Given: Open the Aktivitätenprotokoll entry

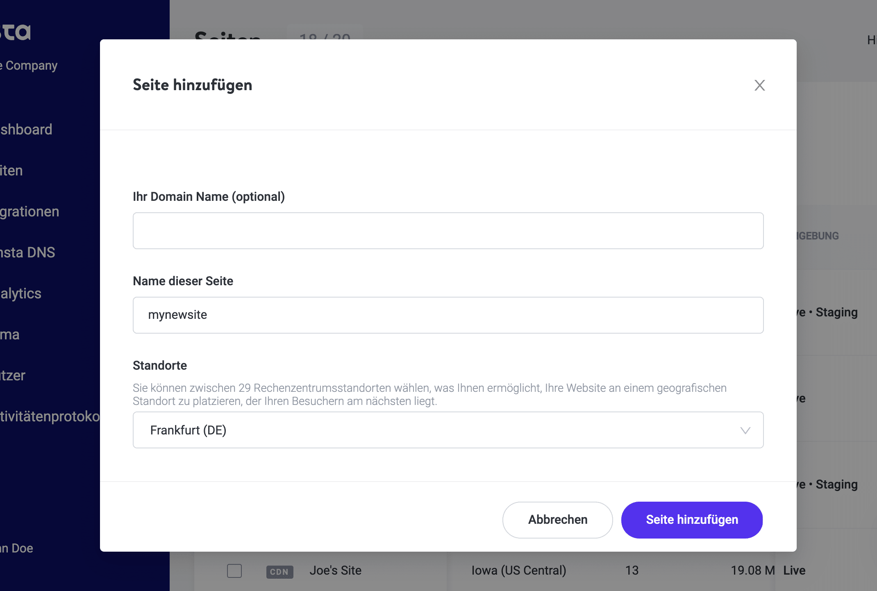Looking at the screenshot, I should tap(49, 416).
